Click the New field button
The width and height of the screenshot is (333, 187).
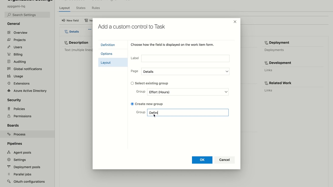coord(70,21)
